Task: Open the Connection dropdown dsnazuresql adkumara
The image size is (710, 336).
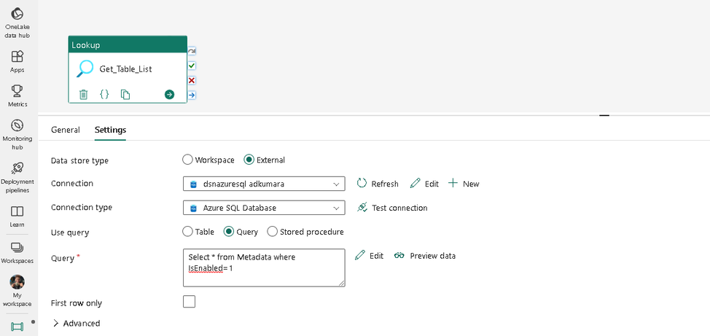Action: [264, 184]
